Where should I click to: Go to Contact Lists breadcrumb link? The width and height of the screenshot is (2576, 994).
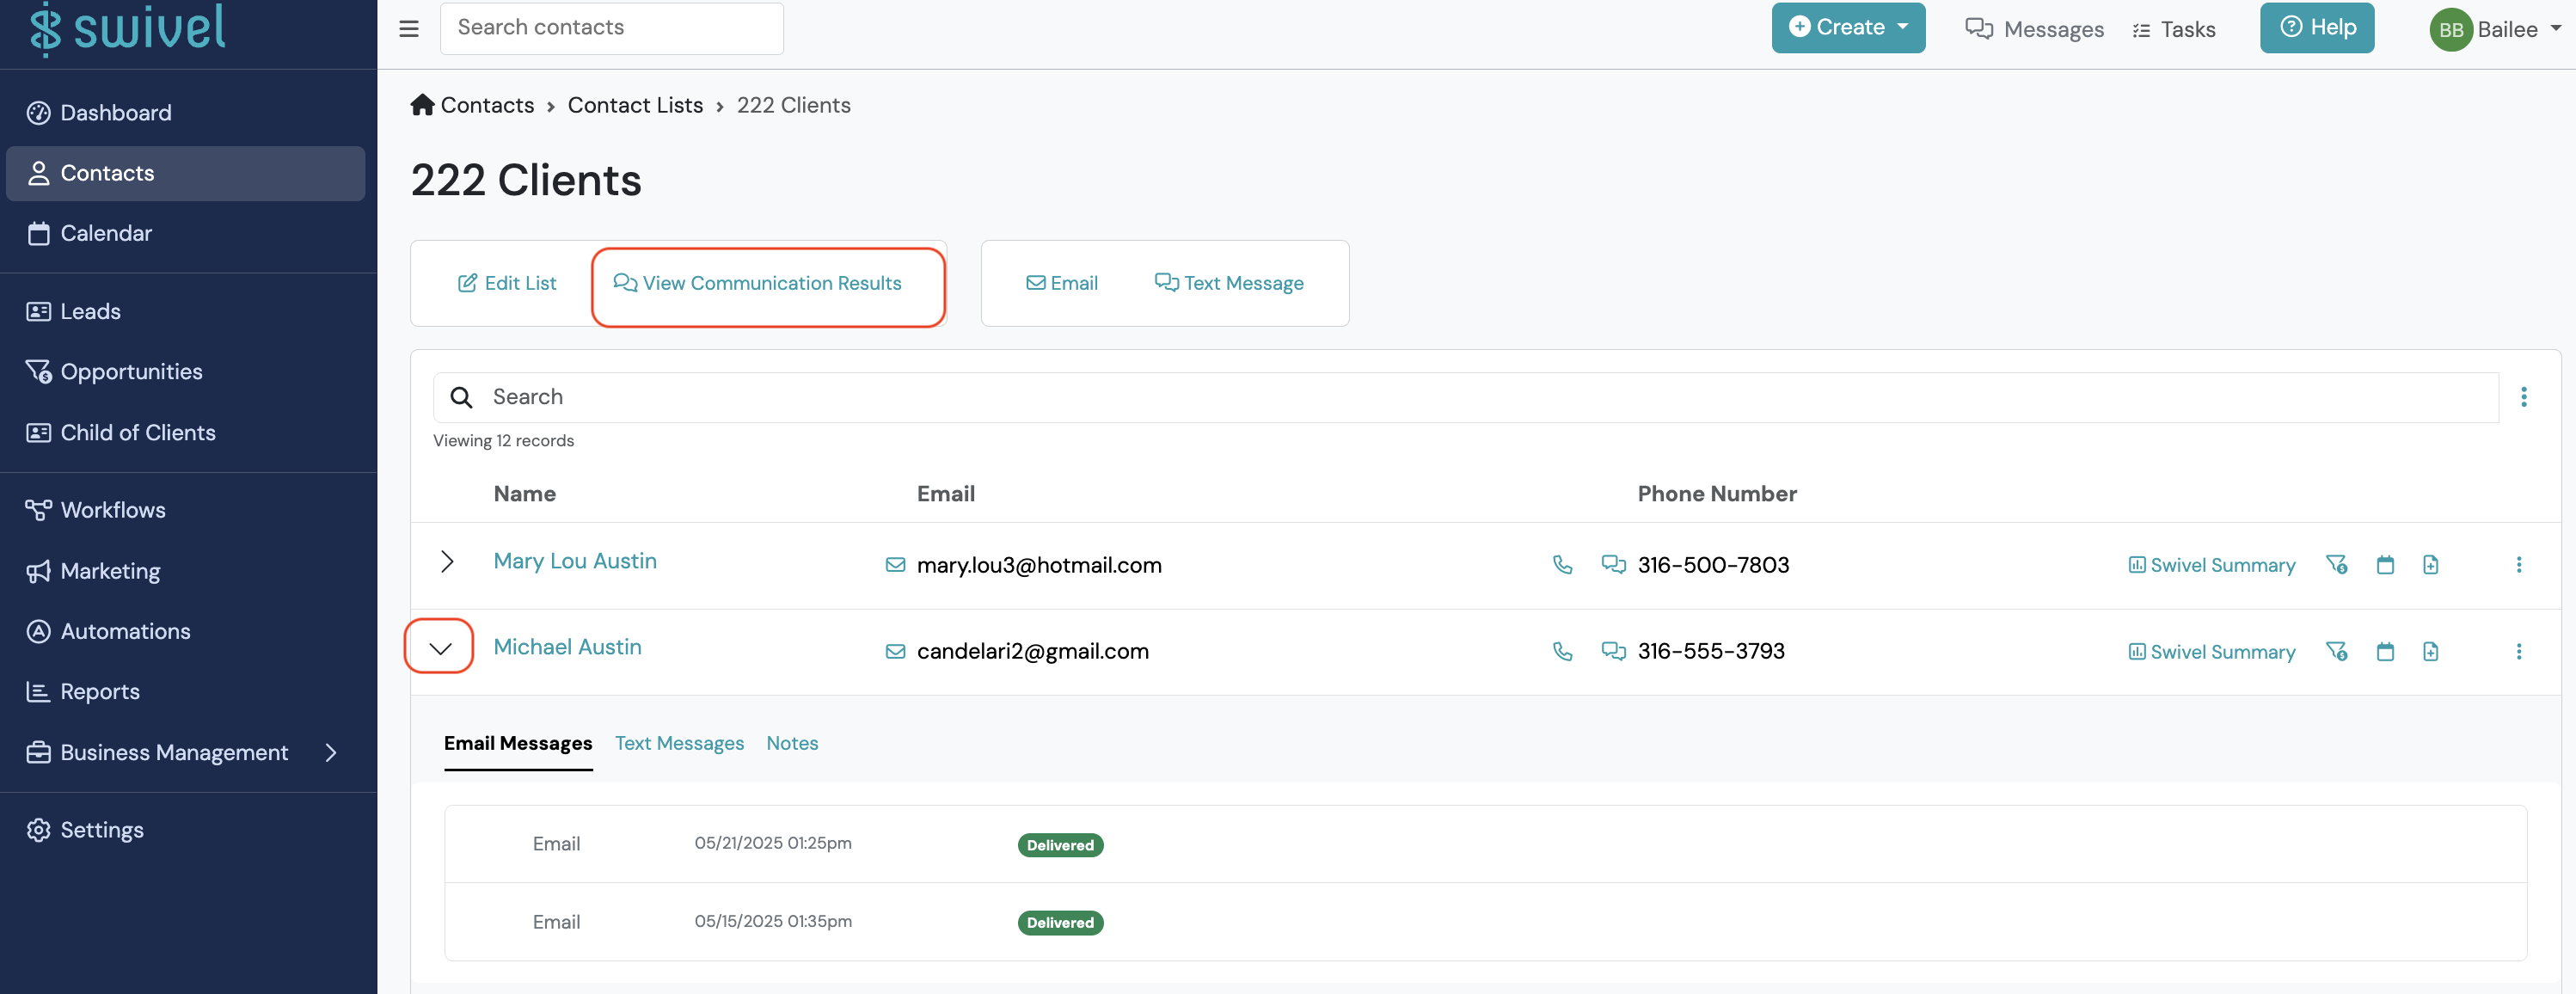[x=635, y=105]
